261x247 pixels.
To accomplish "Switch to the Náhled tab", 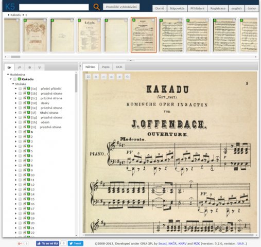I will coord(90,67).
